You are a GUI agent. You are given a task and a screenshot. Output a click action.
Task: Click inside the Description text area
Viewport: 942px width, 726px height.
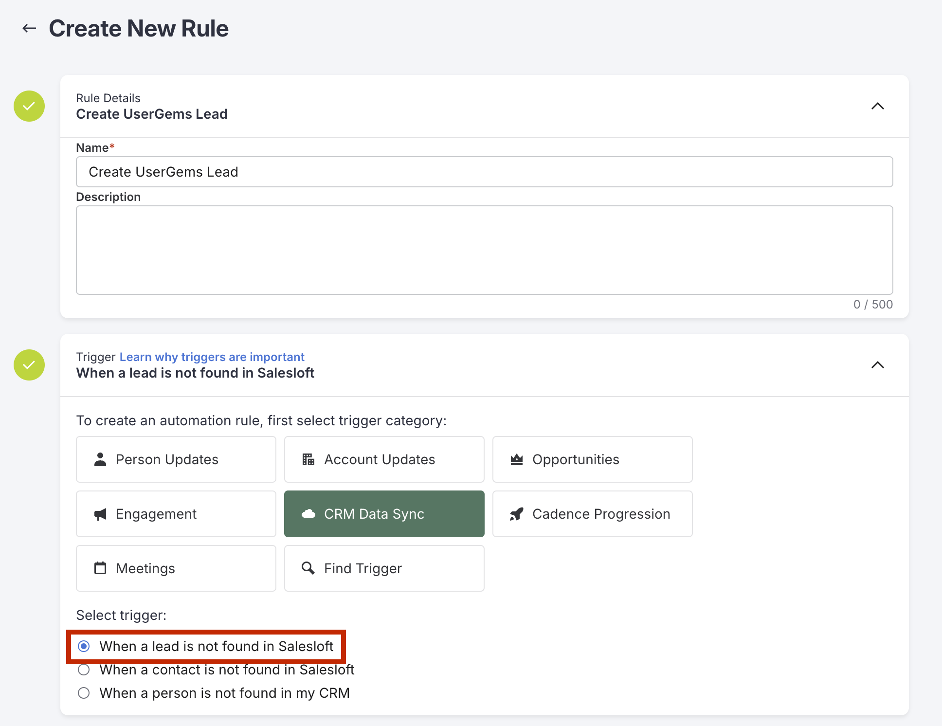click(x=485, y=250)
